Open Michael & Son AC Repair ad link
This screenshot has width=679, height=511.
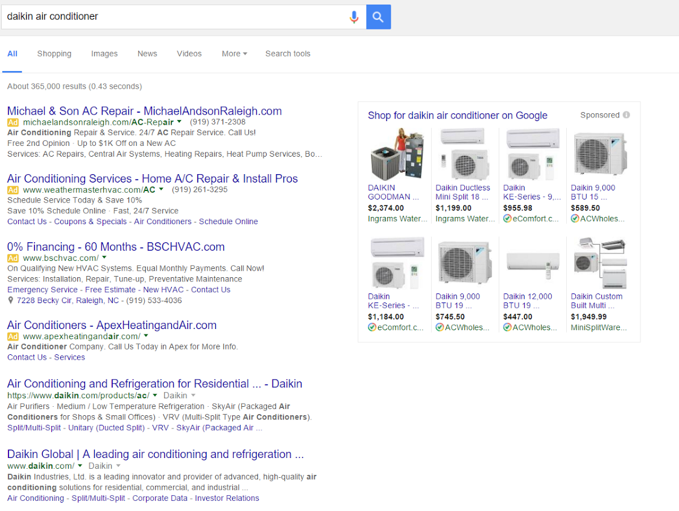[144, 111]
